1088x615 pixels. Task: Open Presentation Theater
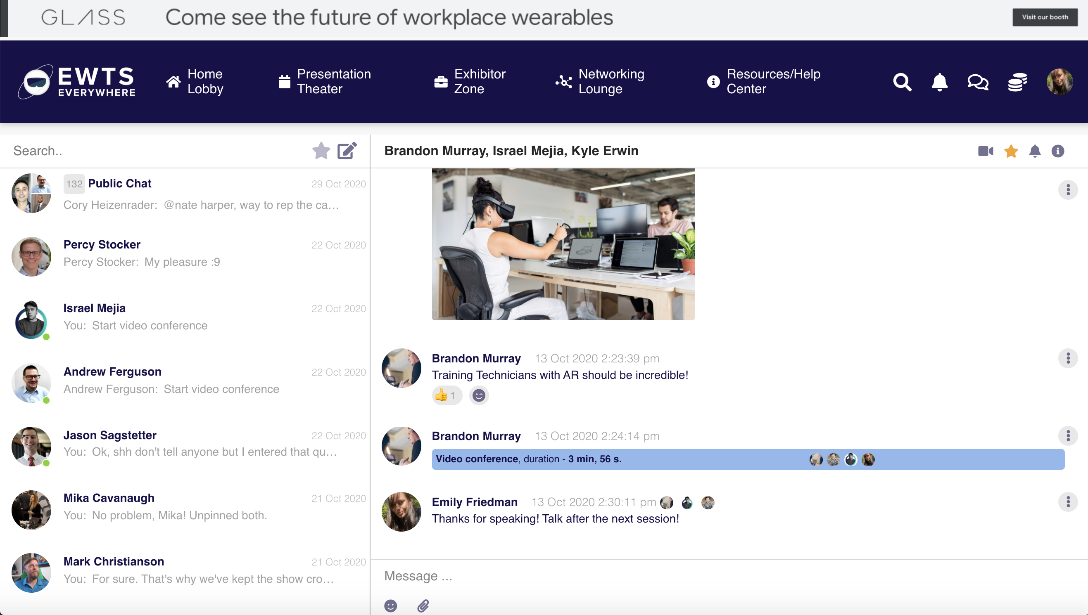tap(325, 82)
